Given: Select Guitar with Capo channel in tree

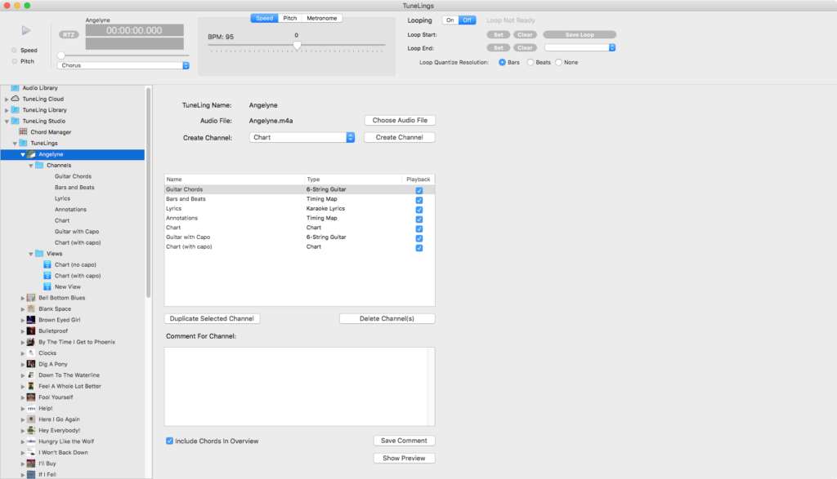Looking at the screenshot, I should pyautogui.click(x=76, y=231).
